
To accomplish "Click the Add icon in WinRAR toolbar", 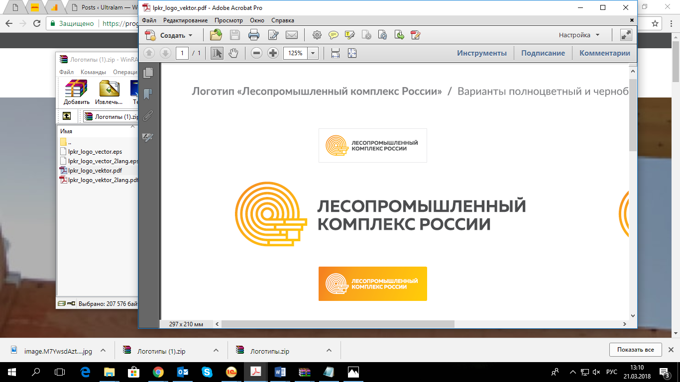I will point(76,92).
